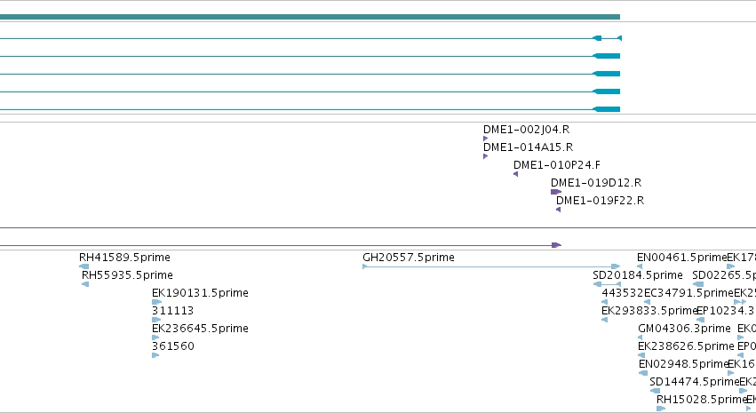Click the RH15028.5prime label
Viewport: 756px width, 413px height.
[x=701, y=400]
